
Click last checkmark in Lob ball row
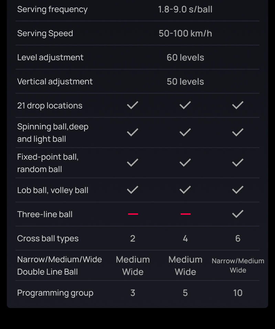coord(238,190)
